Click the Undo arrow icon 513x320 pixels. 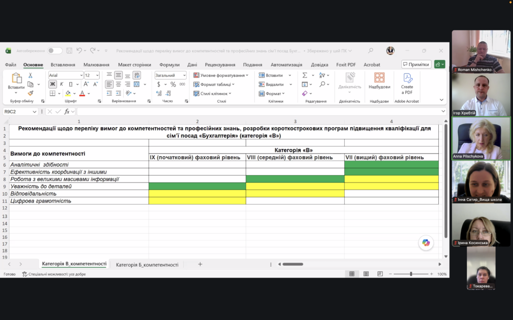click(x=79, y=50)
